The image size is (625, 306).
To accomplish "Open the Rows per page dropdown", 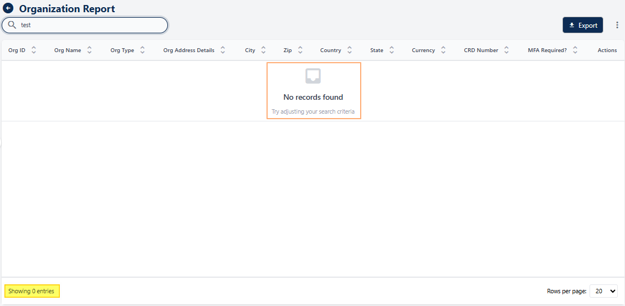I will (604, 291).
